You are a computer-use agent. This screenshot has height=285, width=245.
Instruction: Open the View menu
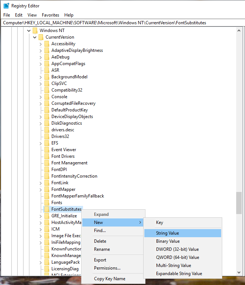(x=32, y=15)
